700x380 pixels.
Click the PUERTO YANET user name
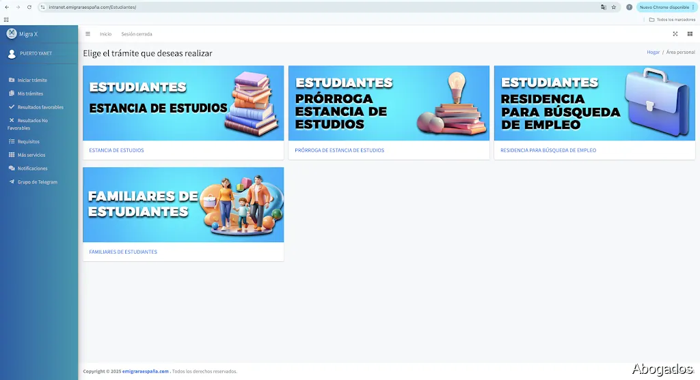36,53
